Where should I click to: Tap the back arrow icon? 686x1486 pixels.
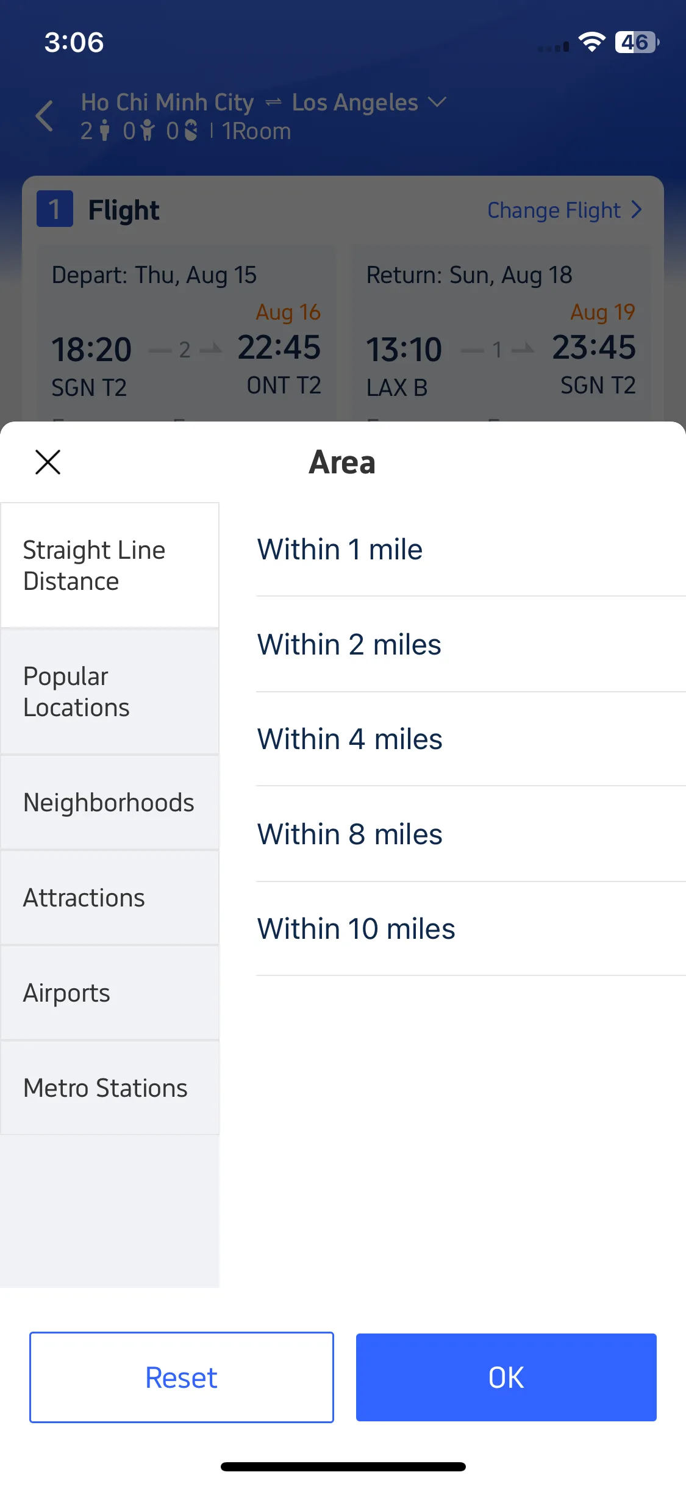[x=44, y=115]
